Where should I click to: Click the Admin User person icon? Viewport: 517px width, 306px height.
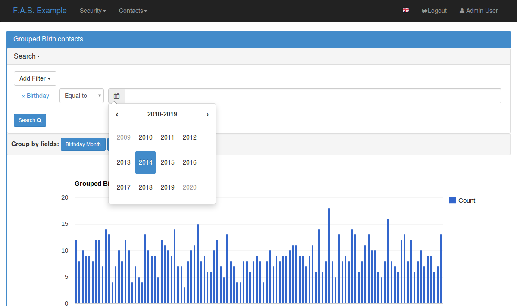[463, 10]
